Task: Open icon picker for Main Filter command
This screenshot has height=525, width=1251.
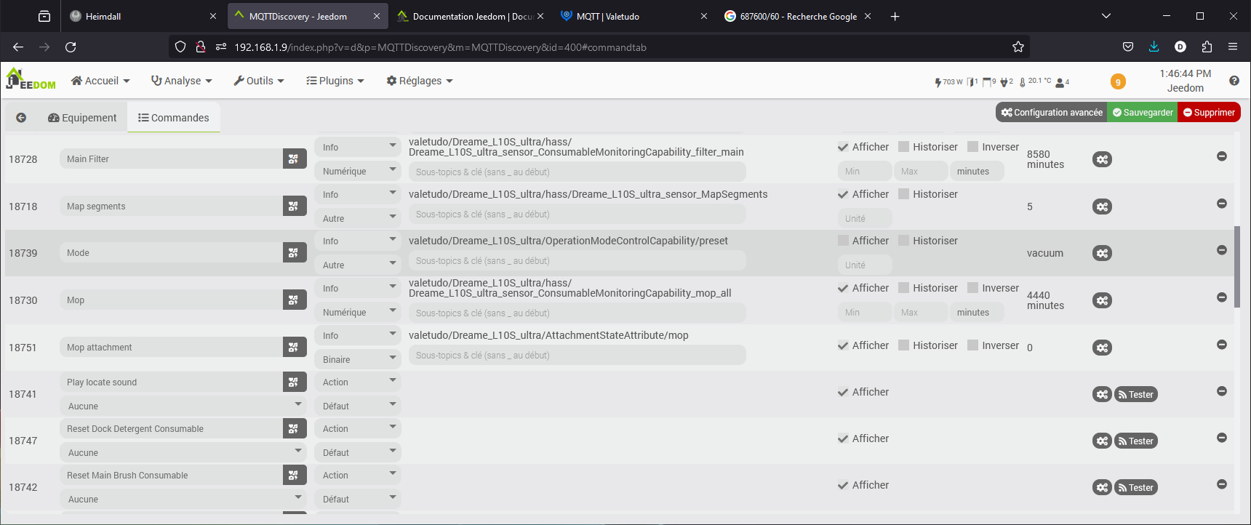Action: [x=294, y=159]
